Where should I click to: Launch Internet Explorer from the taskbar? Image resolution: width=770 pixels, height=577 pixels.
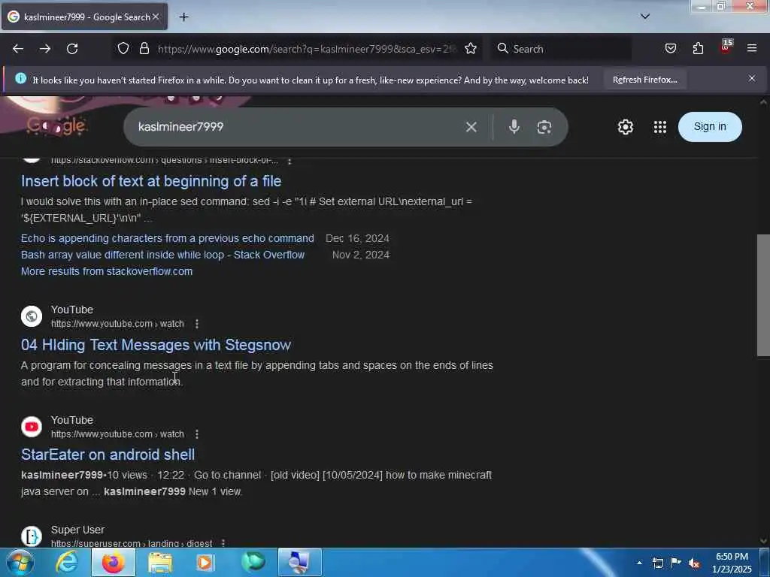(x=67, y=562)
